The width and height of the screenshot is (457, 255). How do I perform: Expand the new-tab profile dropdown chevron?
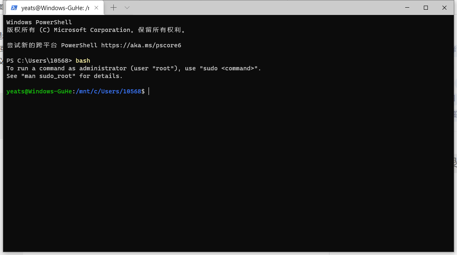click(127, 8)
